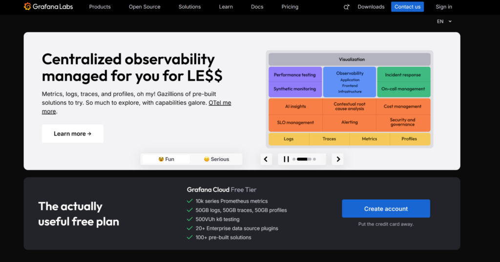Click the On-call management tile

403,89
